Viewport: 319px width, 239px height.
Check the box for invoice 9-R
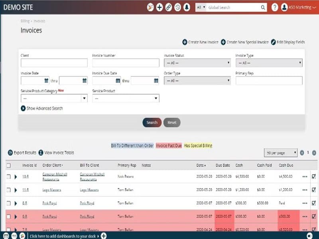(8, 217)
